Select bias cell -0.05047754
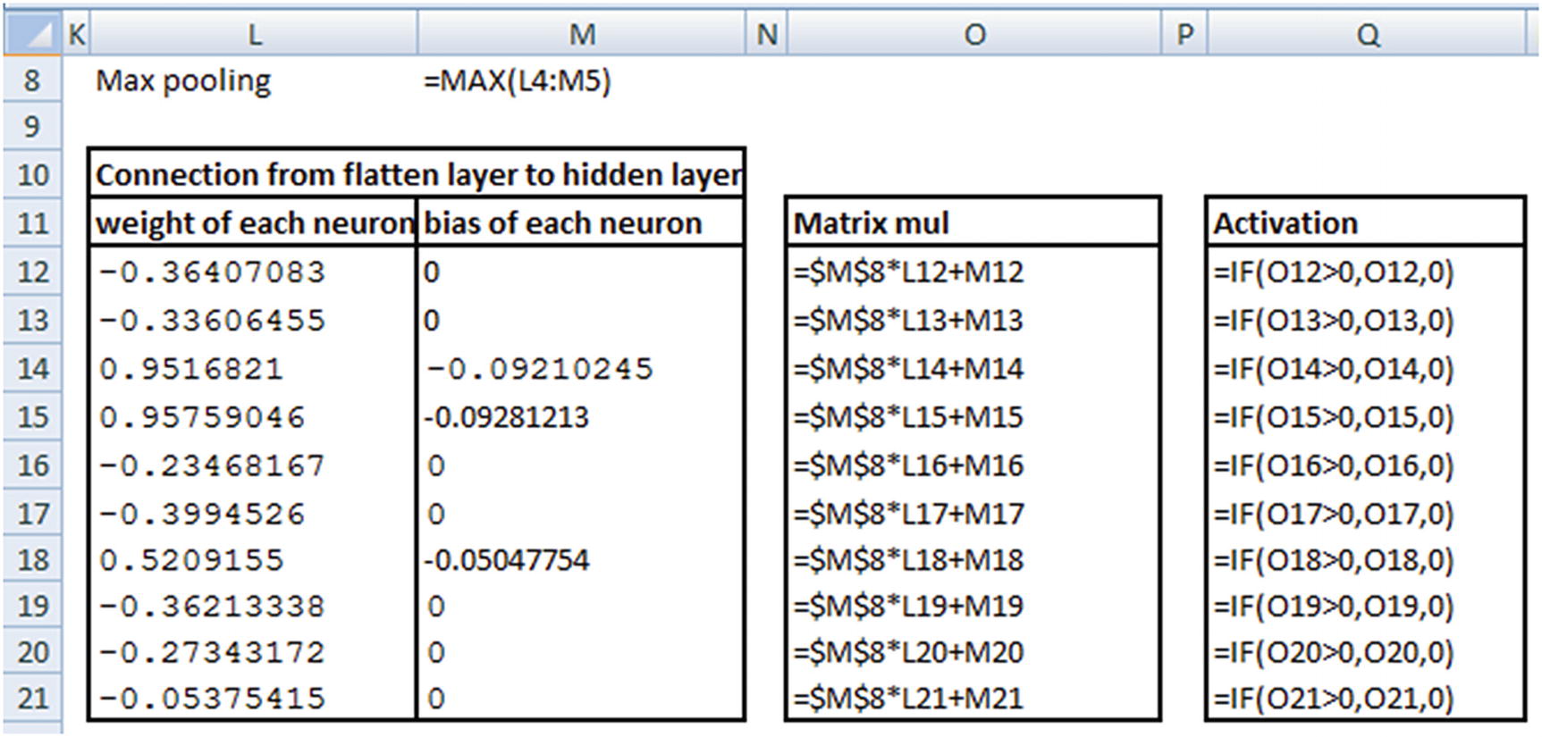Screen dimensions: 1542x737 (581, 559)
